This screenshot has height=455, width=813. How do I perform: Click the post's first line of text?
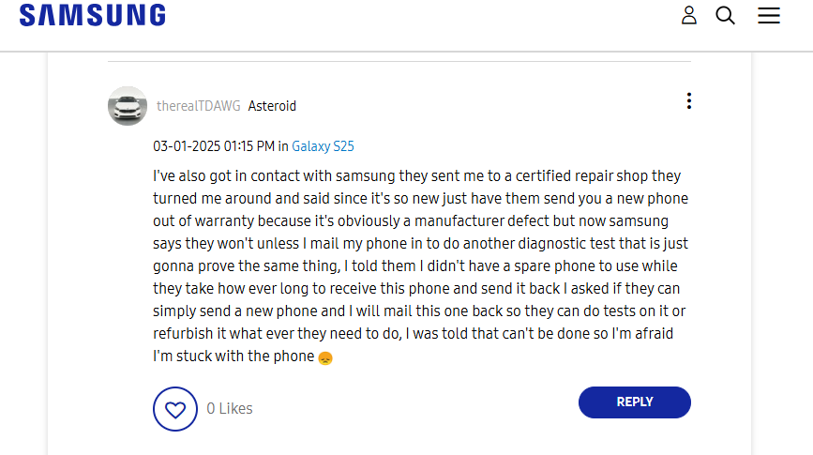416,175
